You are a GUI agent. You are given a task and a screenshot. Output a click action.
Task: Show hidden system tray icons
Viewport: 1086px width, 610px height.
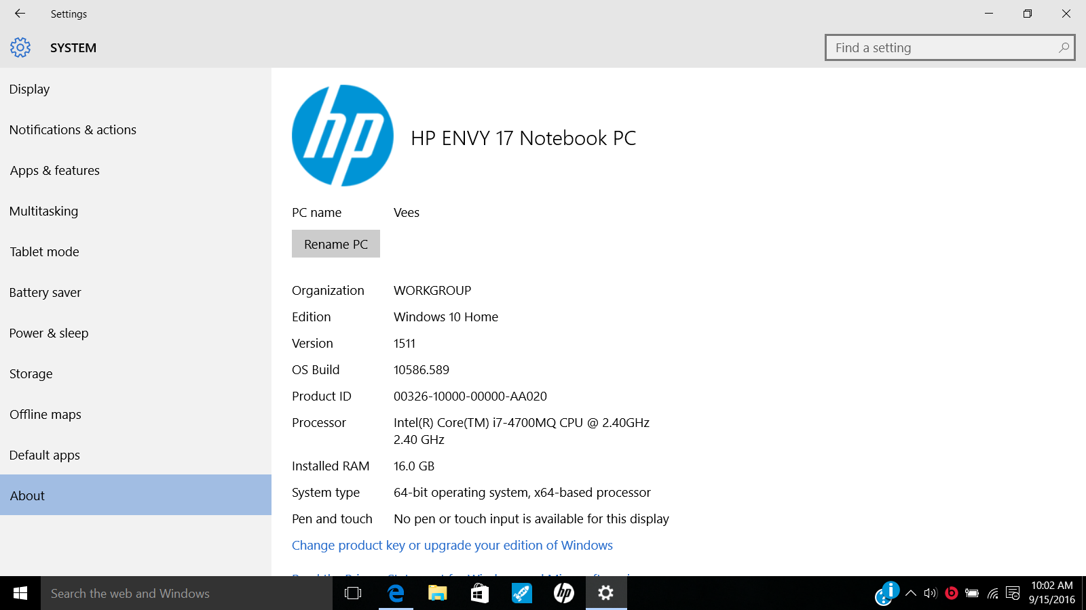click(x=911, y=593)
